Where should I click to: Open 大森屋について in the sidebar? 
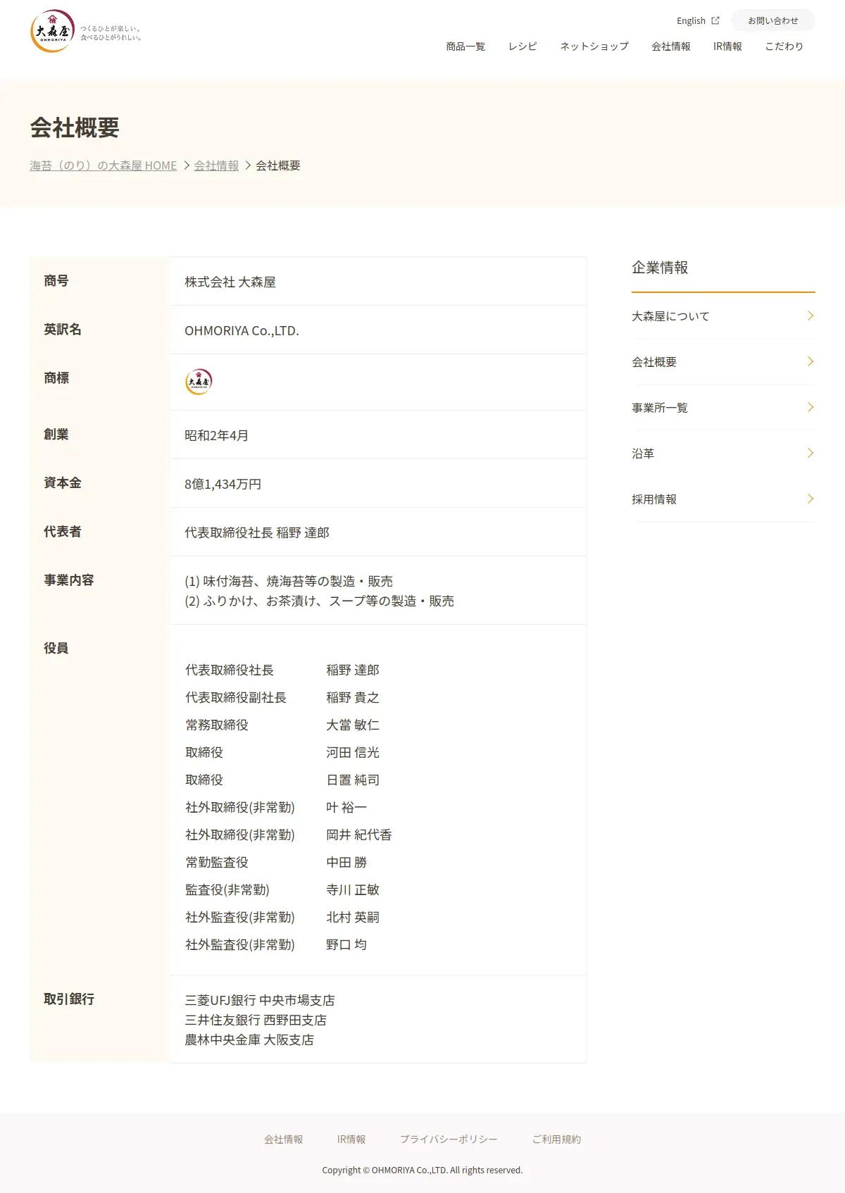723,316
